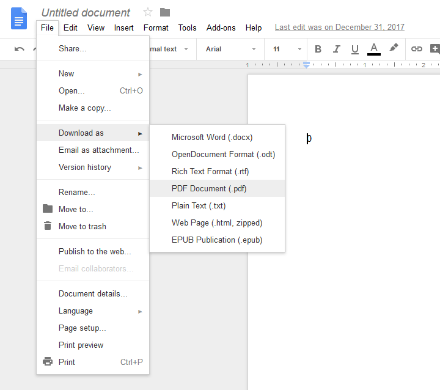Open the Arial font dropdown
This screenshot has width=440, height=390.
230,49
